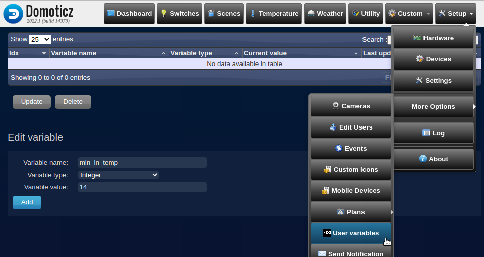Click 'No data available in table' row
This screenshot has height=257, width=484.
coord(245,64)
